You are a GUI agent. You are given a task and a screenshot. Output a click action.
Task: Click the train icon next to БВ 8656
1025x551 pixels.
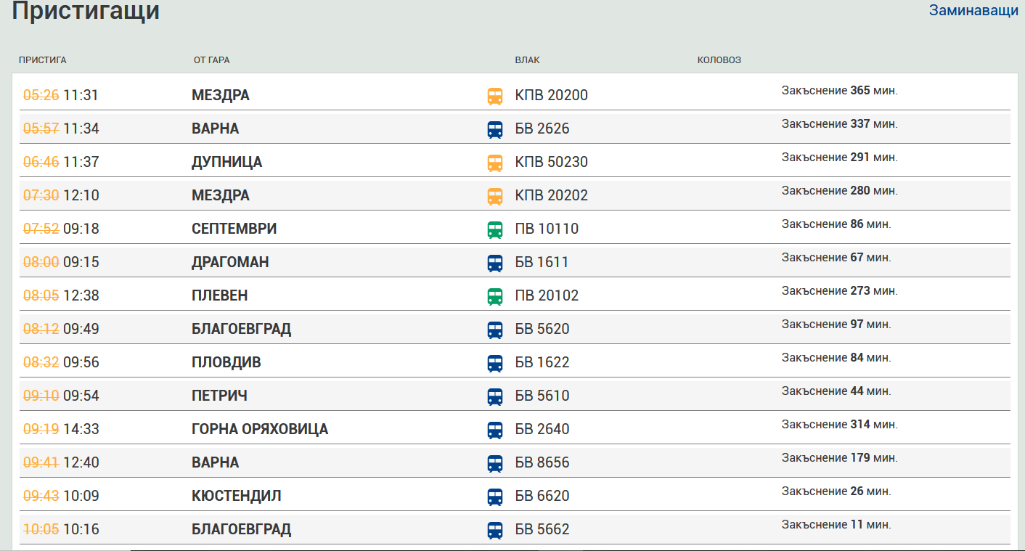click(494, 463)
